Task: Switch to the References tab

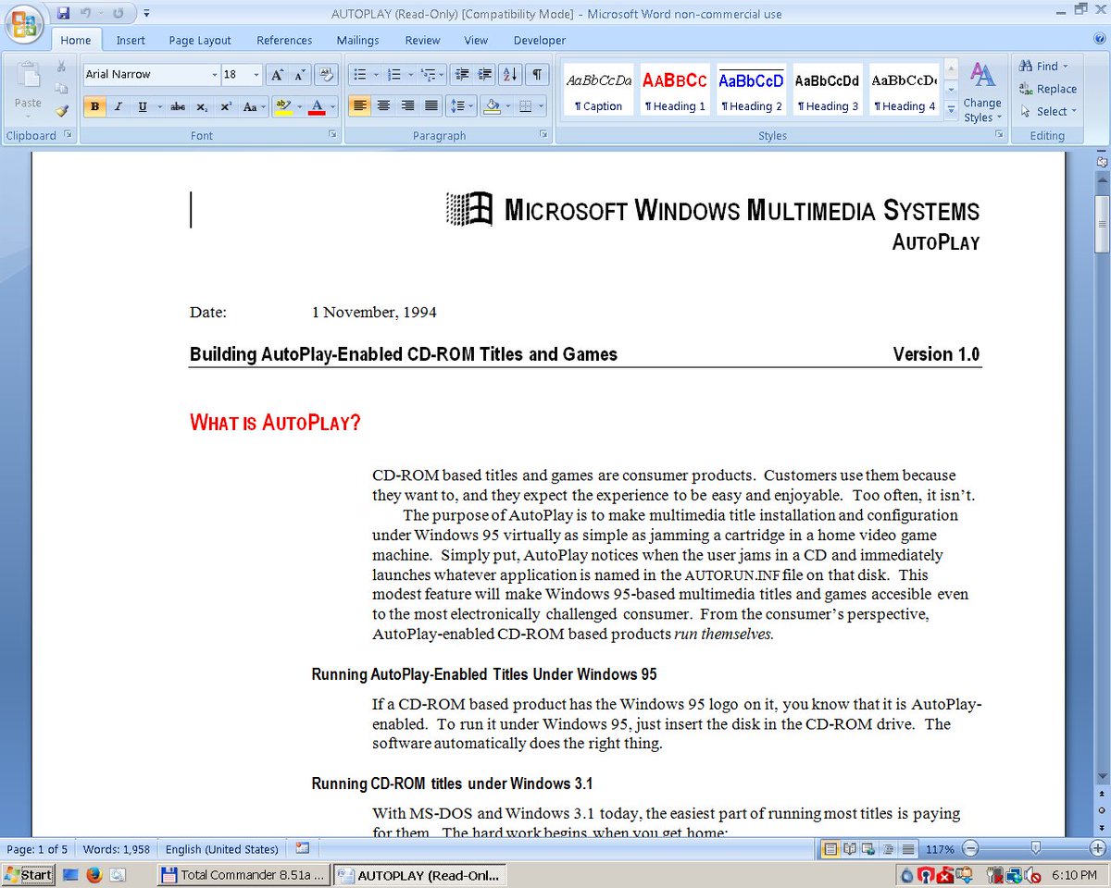Action: (x=284, y=40)
